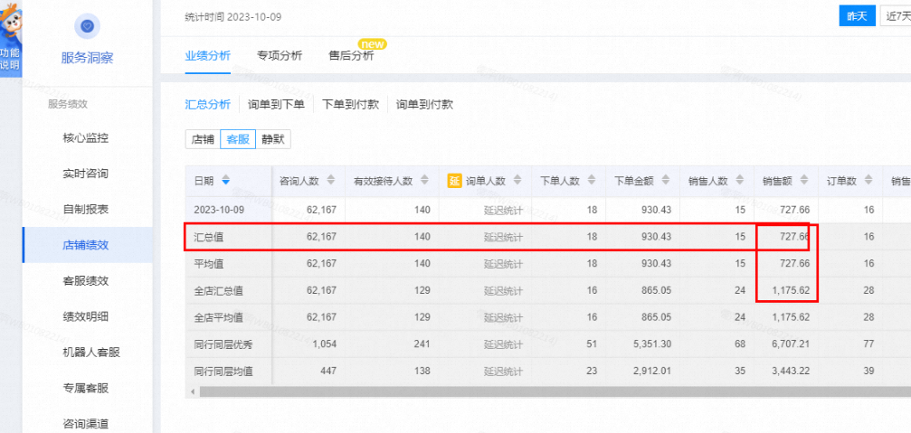This screenshot has width=911, height=433.
Task: Click the 汇总值 row label
Action: [x=209, y=237]
